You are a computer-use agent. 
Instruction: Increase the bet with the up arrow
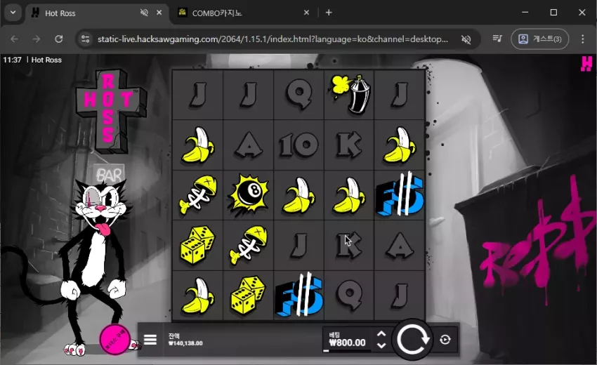click(381, 334)
